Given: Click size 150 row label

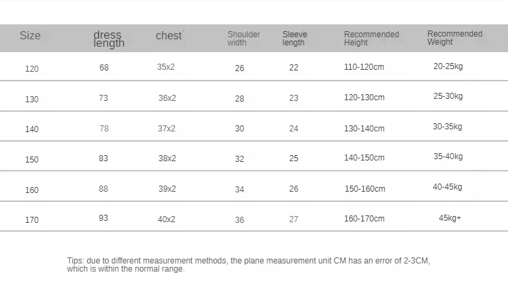Looking at the screenshot, I should 32,160.
